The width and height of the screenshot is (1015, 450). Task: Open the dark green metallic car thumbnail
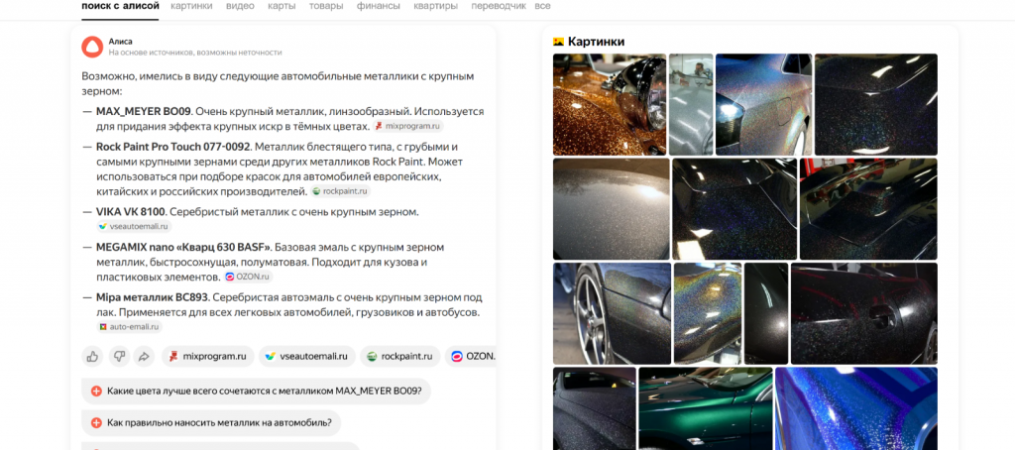pyautogui.click(x=703, y=408)
